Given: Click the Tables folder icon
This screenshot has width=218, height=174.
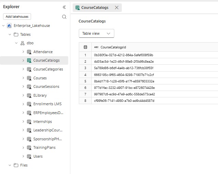Looking at the screenshot, I should point(16,34).
